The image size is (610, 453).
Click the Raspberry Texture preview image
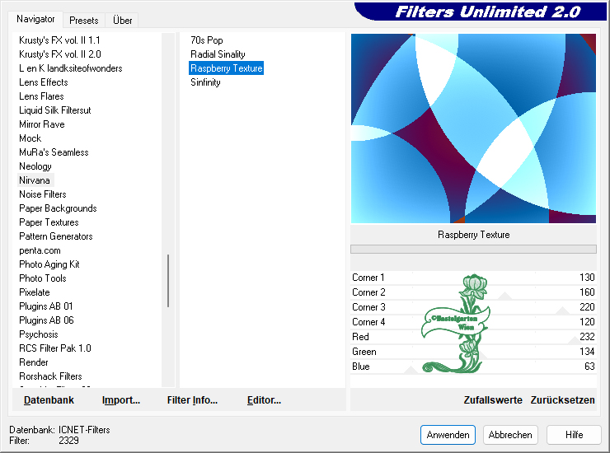tap(473, 128)
